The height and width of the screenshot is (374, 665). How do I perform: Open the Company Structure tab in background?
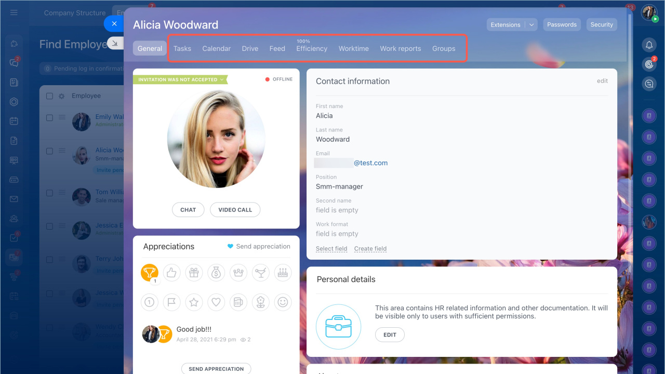pyautogui.click(x=75, y=13)
